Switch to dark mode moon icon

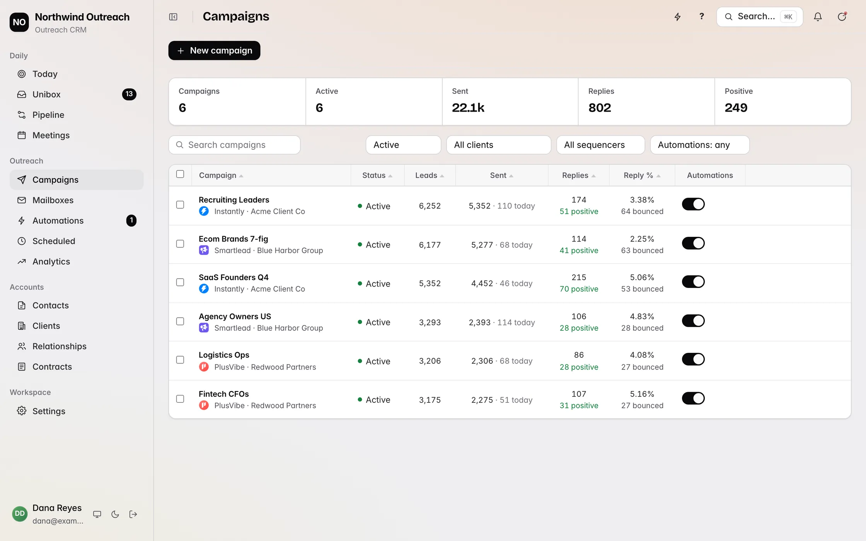coord(115,514)
